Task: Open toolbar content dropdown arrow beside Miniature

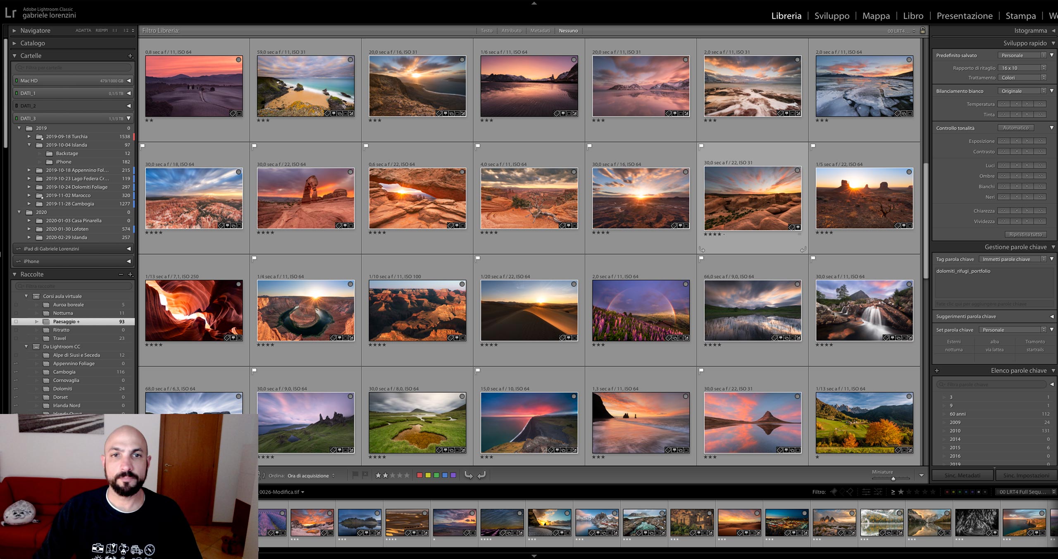Action: [922, 476]
